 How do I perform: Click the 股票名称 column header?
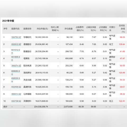coord(27,29)
